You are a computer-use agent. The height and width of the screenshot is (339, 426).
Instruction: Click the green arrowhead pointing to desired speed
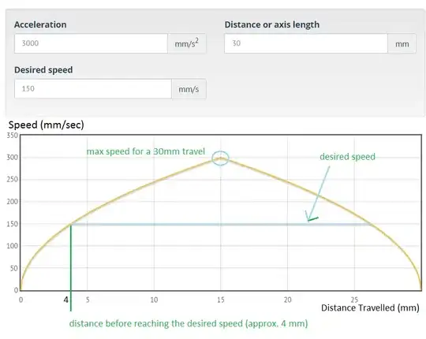coord(311,217)
